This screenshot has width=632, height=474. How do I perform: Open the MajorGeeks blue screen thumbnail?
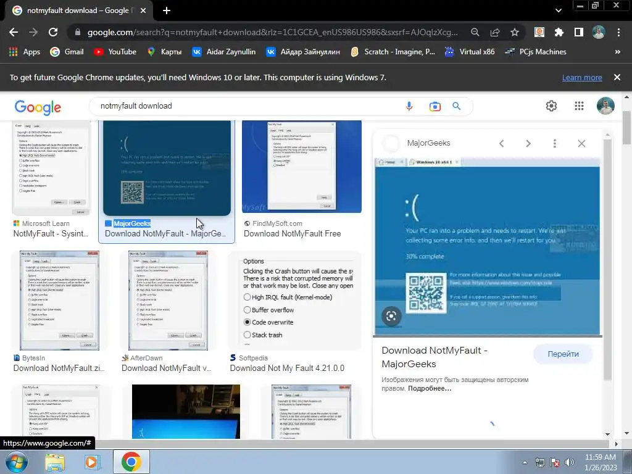[x=167, y=168]
